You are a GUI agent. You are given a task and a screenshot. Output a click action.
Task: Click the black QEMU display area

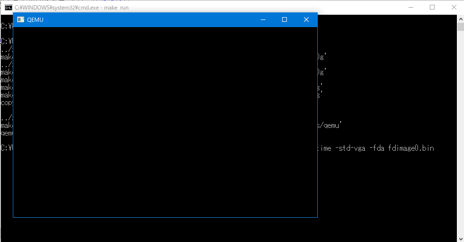point(165,122)
